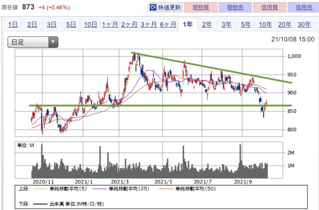The height and width of the screenshot is (210, 319).
Task: Switch chart range to 10日
Action: [x=91, y=25]
